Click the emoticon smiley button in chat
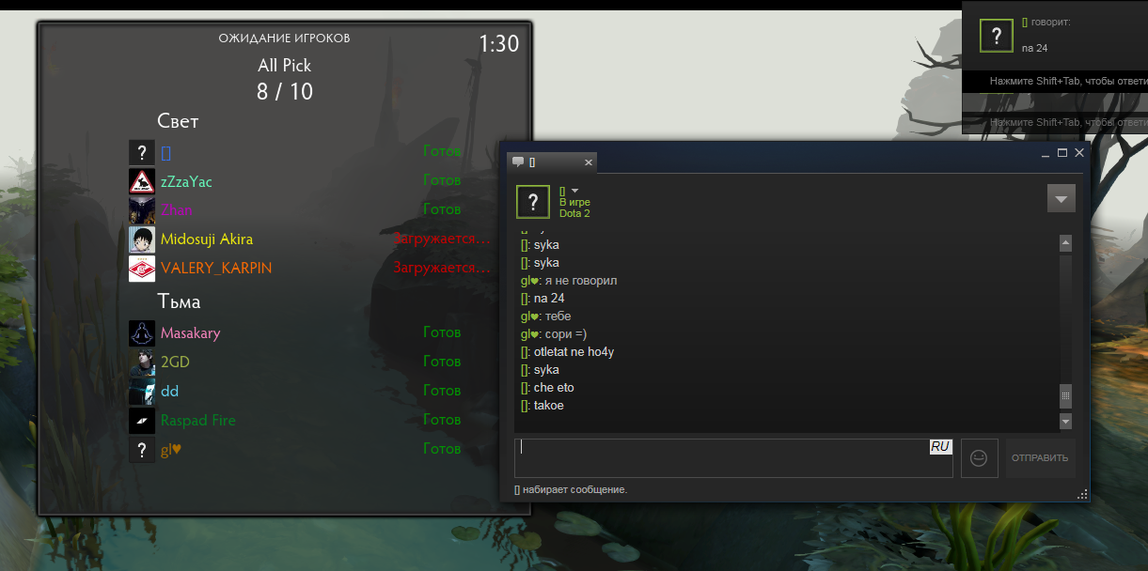The image size is (1148, 571). [x=979, y=458]
